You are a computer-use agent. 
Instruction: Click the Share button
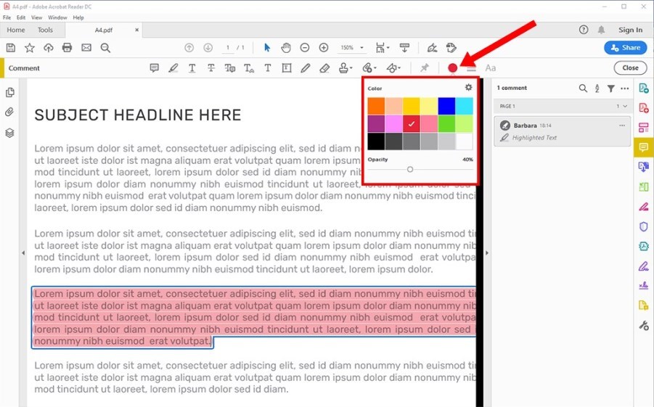[625, 48]
